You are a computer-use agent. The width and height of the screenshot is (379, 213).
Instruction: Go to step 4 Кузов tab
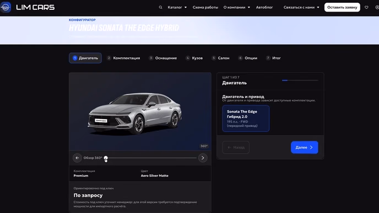[194, 58]
